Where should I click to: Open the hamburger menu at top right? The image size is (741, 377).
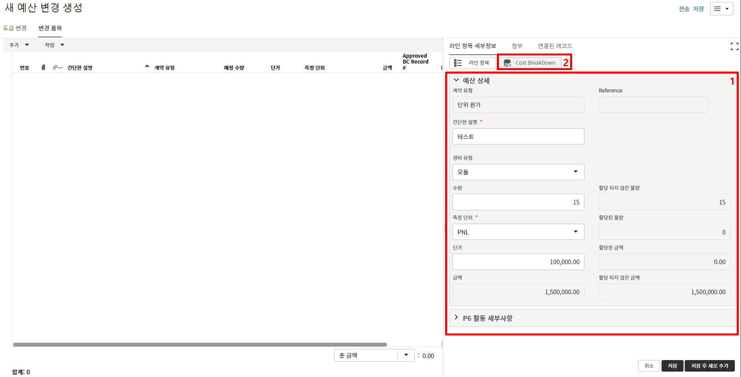tap(721, 9)
